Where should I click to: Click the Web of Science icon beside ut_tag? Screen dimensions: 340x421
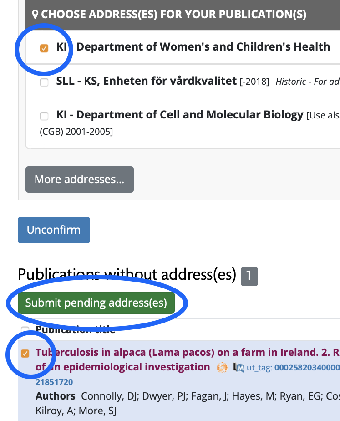(239, 368)
